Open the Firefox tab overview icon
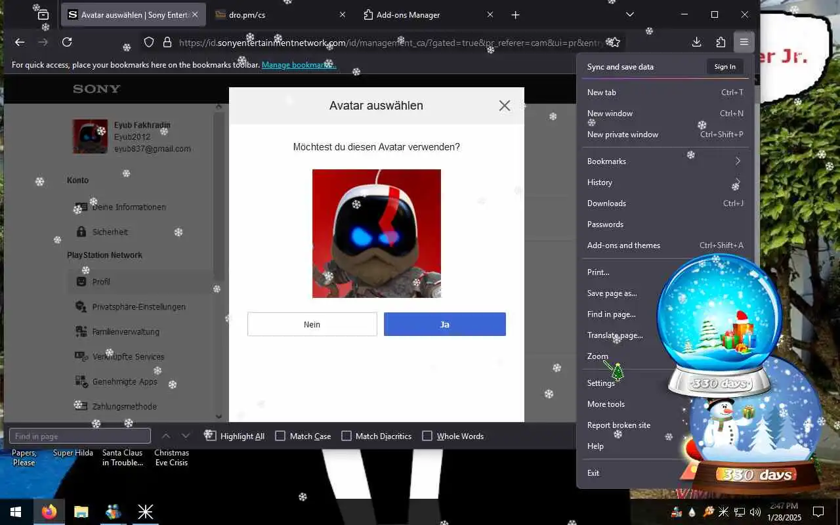 pos(43,14)
